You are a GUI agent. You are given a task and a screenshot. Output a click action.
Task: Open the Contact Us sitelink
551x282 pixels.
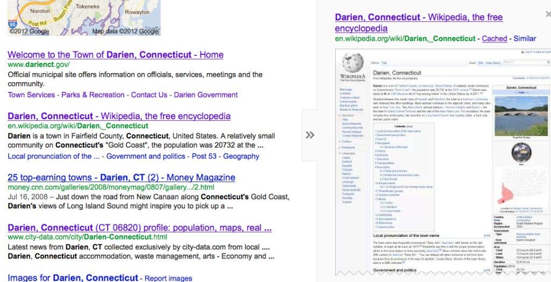149,95
